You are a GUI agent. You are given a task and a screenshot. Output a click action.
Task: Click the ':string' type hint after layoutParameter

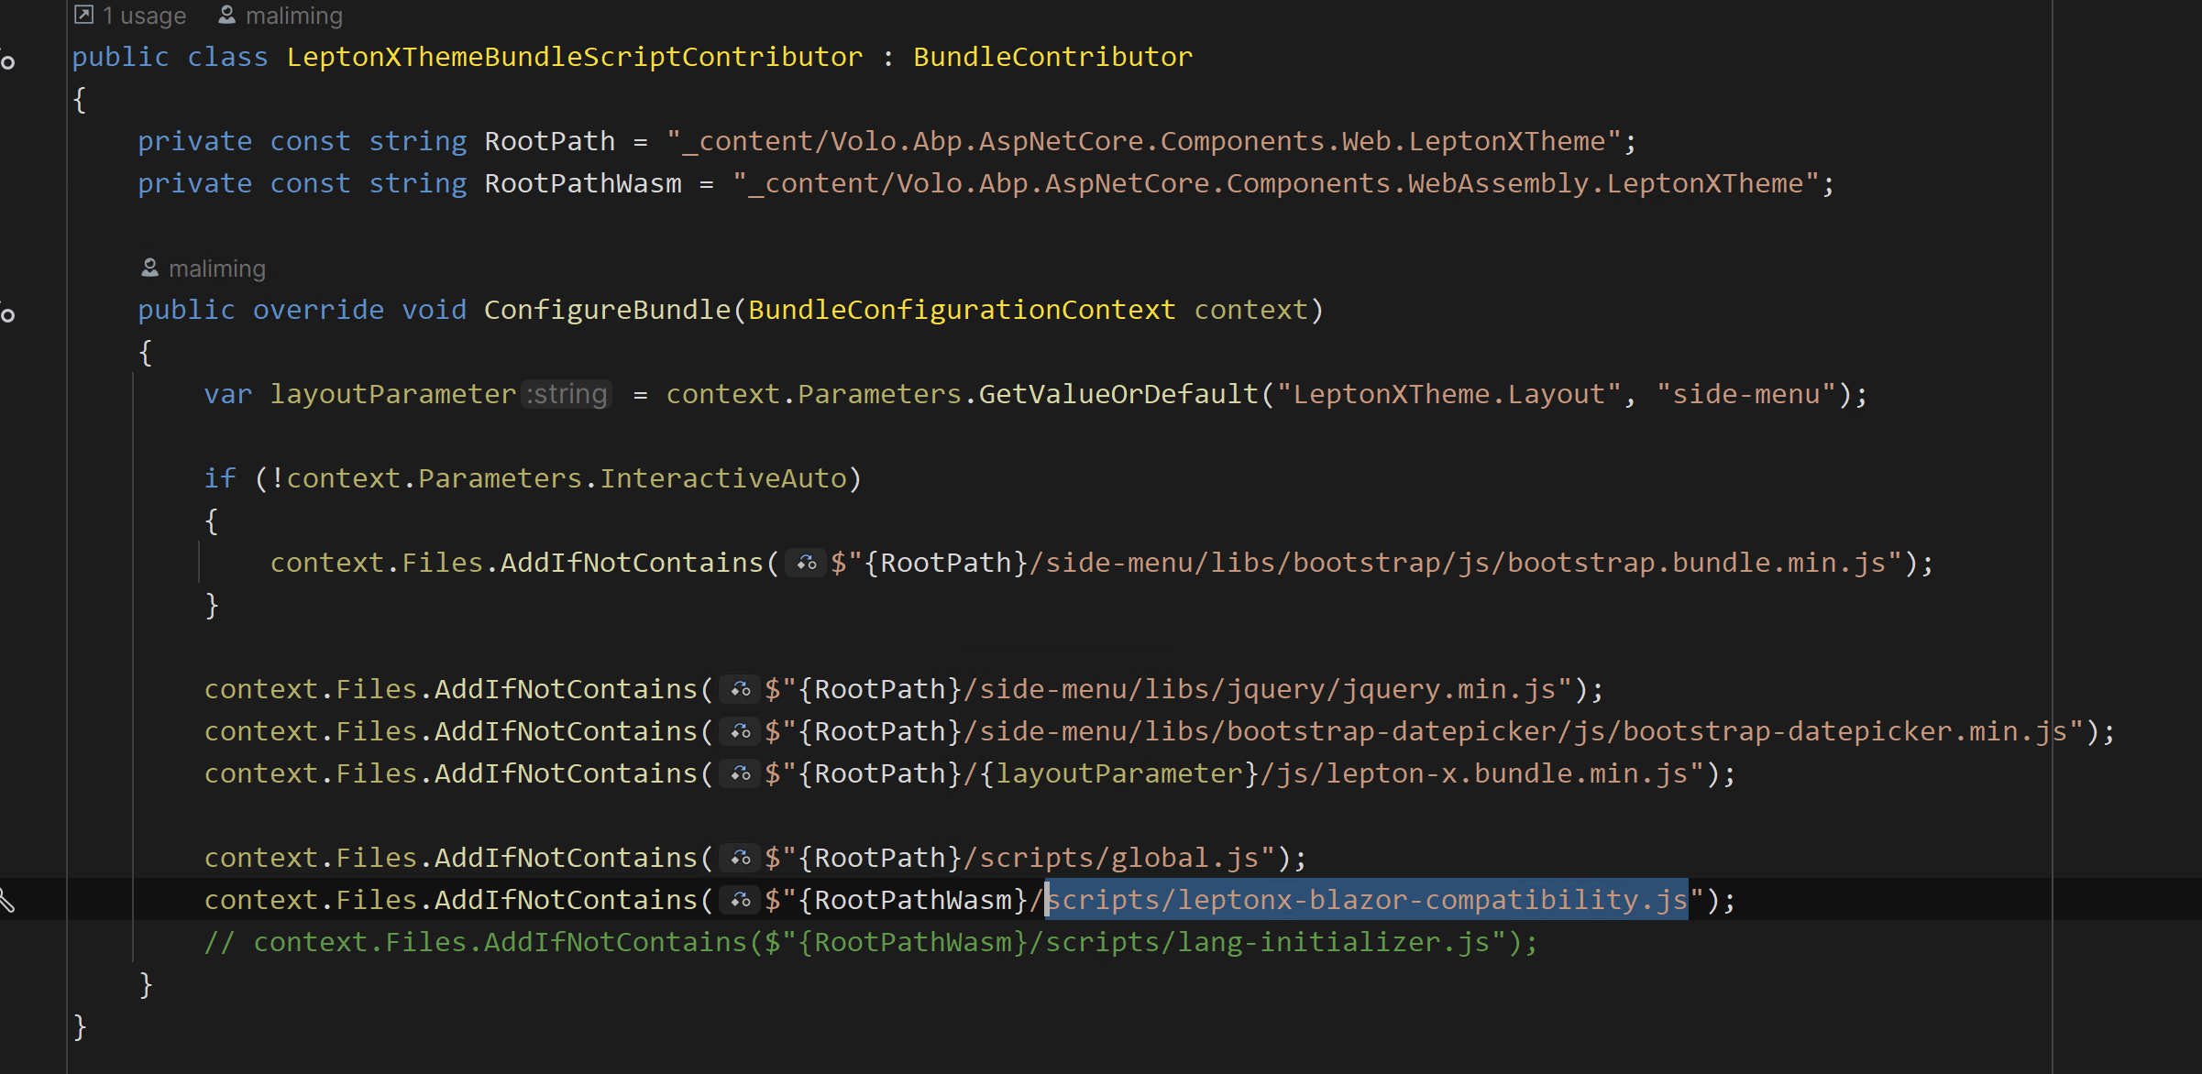click(x=567, y=394)
